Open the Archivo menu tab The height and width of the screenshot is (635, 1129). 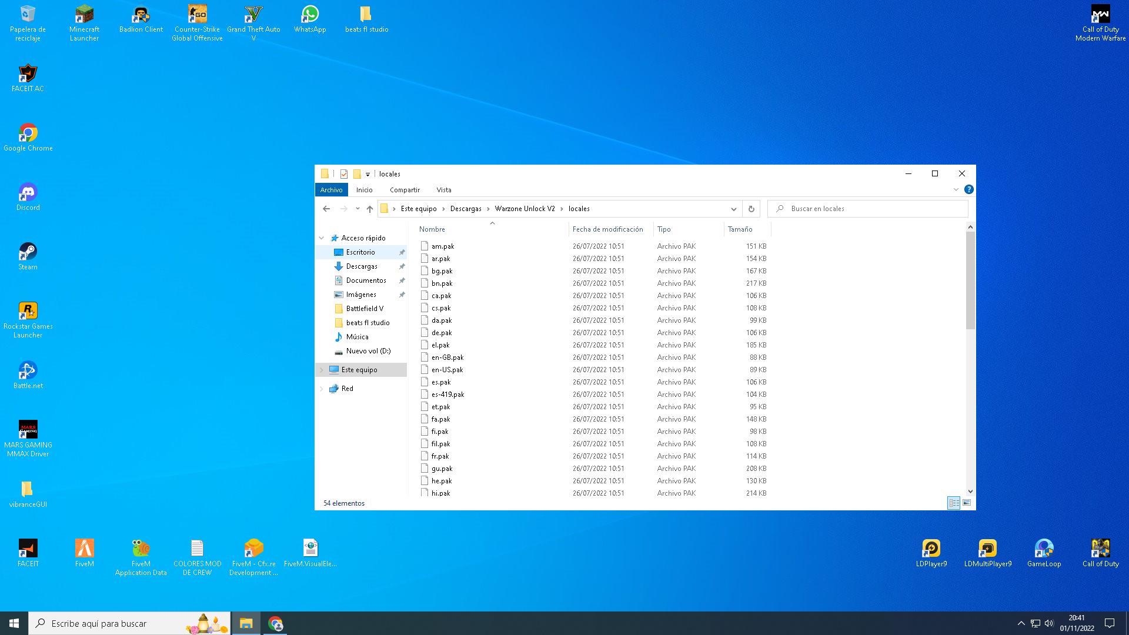pos(331,190)
